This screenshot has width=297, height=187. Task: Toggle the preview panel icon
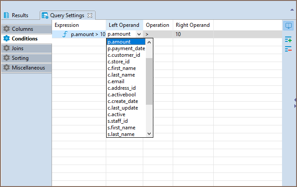[x=288, y=26]
